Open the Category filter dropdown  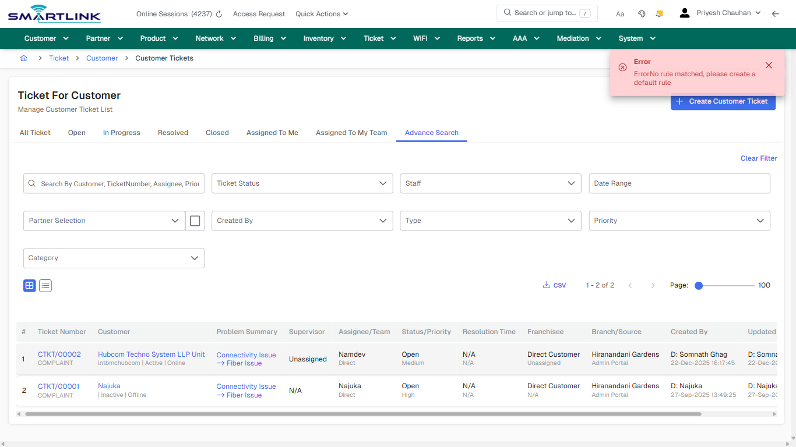pos(114,258)
